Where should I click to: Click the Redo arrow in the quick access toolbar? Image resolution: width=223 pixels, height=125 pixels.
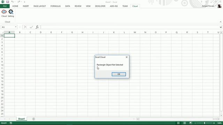19,2
